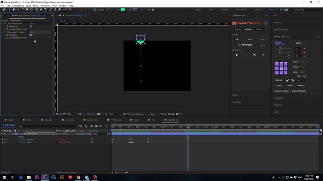Switch to the Rigging tab in Character Tool

(238, 29)
